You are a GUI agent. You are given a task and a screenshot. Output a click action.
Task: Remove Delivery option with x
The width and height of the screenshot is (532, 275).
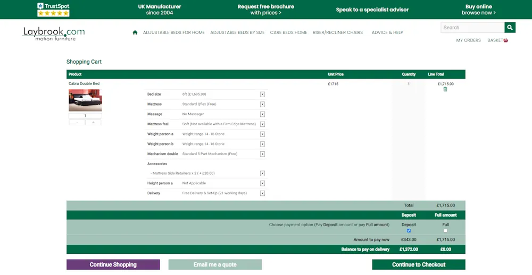(x=262, y=193)
